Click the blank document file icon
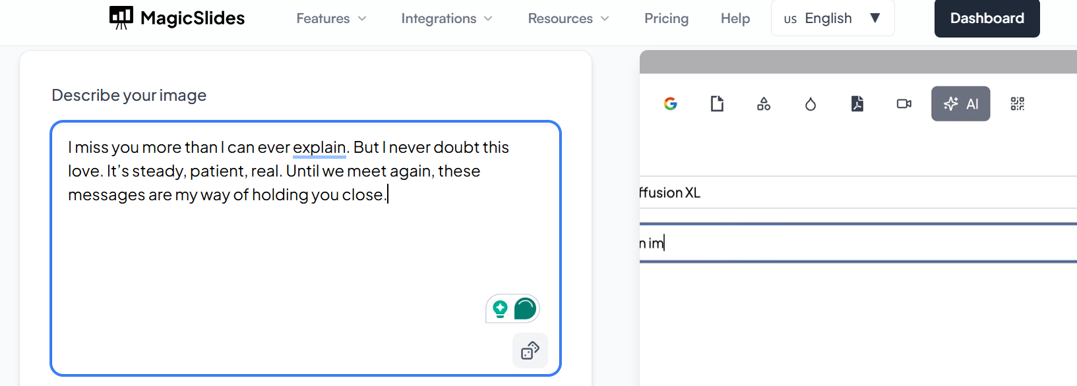 point(717,104)
